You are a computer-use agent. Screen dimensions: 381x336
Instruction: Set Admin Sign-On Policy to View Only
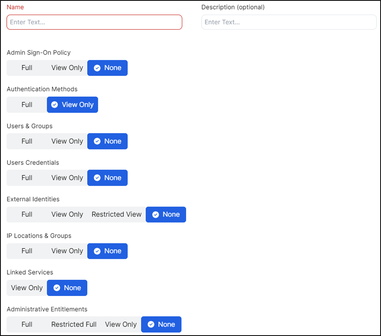tap(67, 68)
